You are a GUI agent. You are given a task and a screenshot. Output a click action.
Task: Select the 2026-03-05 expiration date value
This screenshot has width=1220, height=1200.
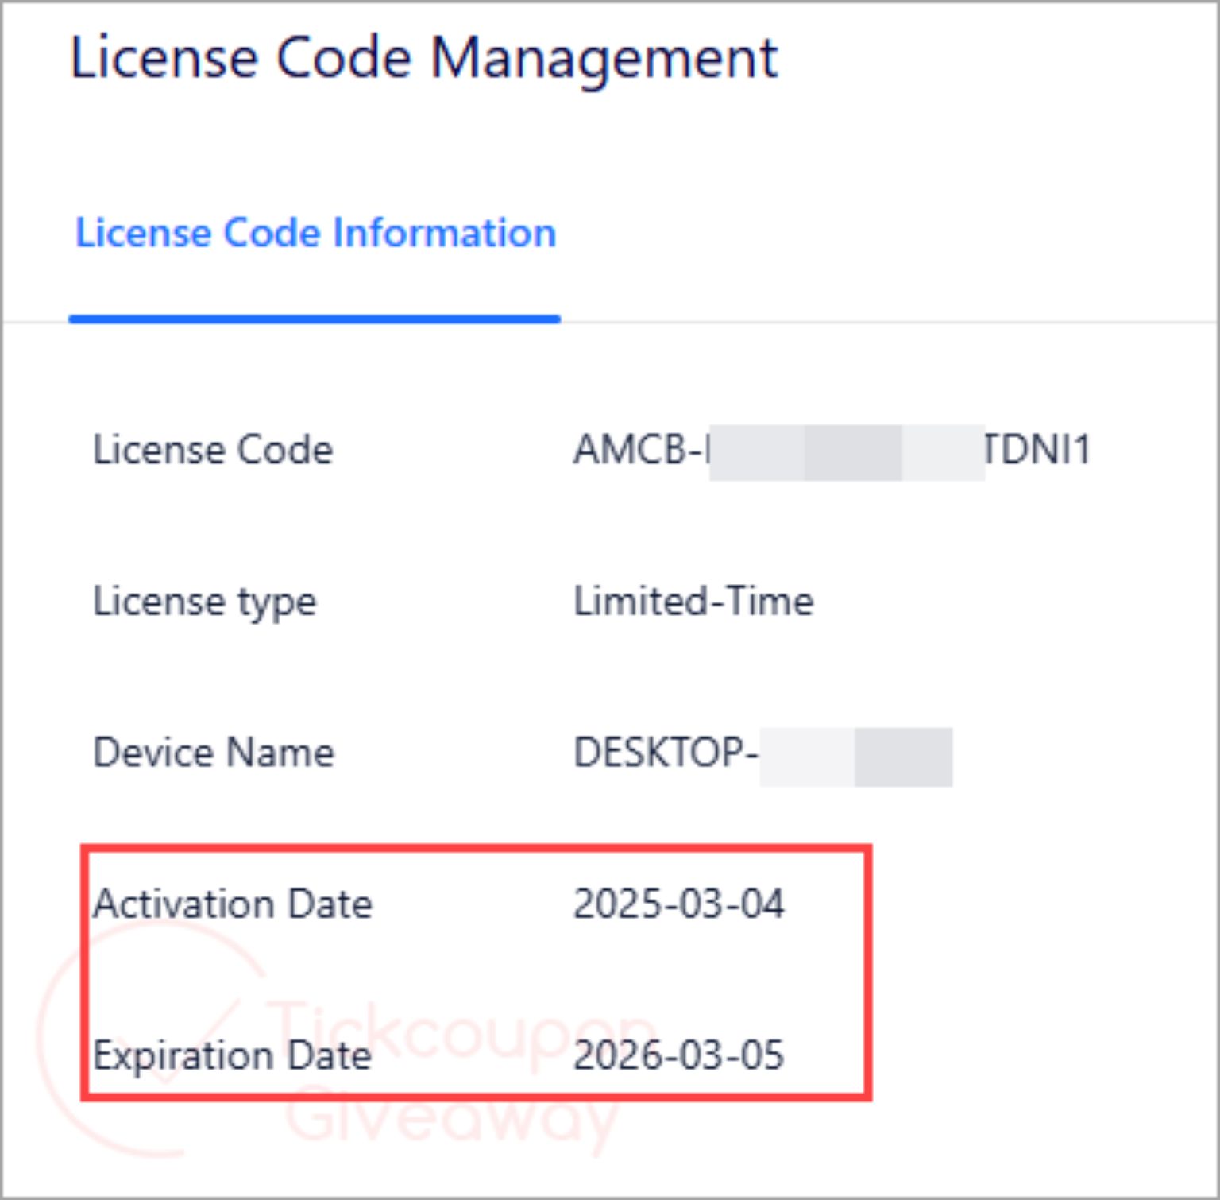pos(679,1056)
